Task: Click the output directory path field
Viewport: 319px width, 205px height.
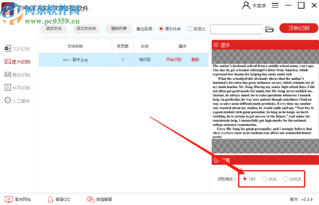Action: click(x=236, y=29)
